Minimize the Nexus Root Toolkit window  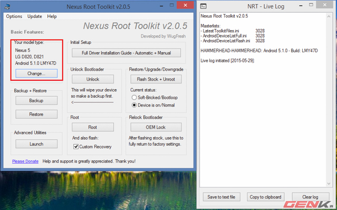coord(161,6)
